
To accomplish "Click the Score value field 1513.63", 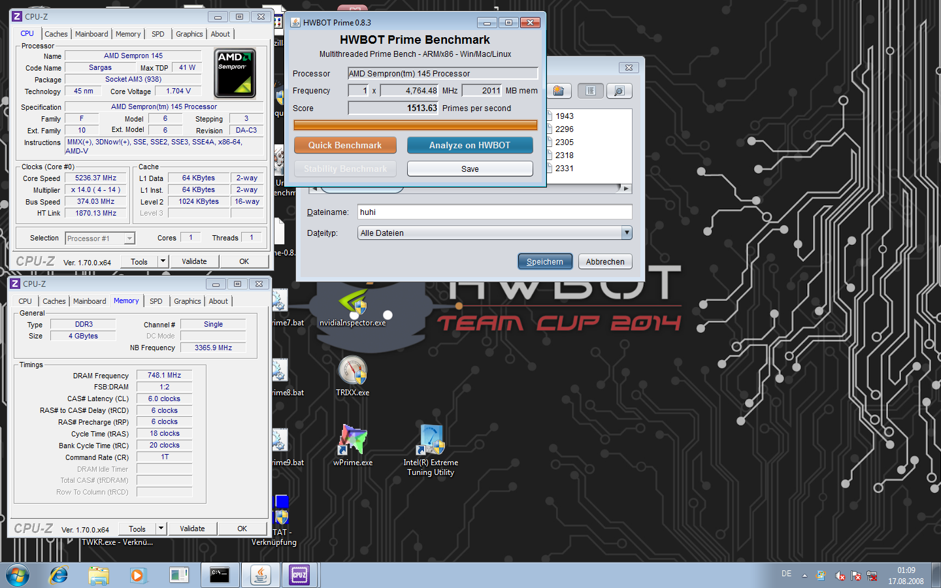I will click(x=393, y=108).
